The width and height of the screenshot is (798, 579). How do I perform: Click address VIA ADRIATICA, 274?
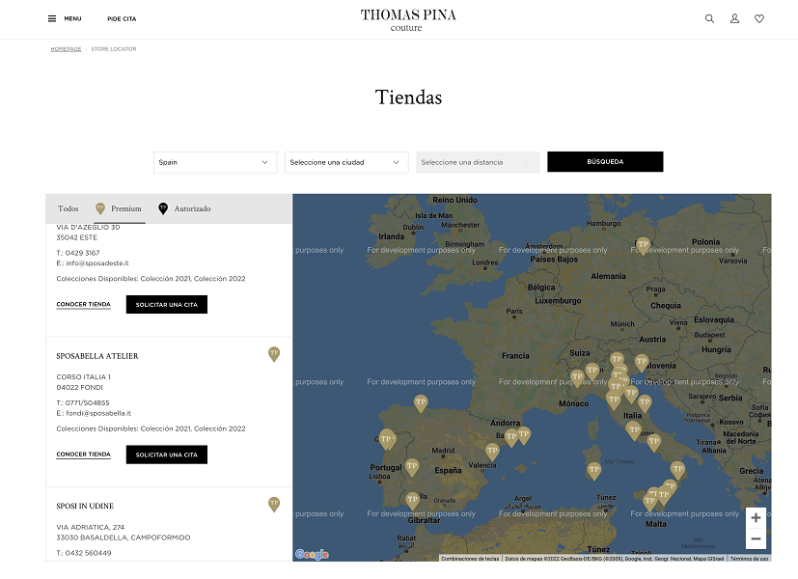coord(90,527)
